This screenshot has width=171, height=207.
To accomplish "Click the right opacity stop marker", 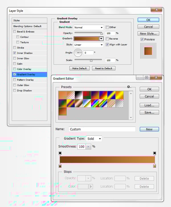I will tap(154, 154).
